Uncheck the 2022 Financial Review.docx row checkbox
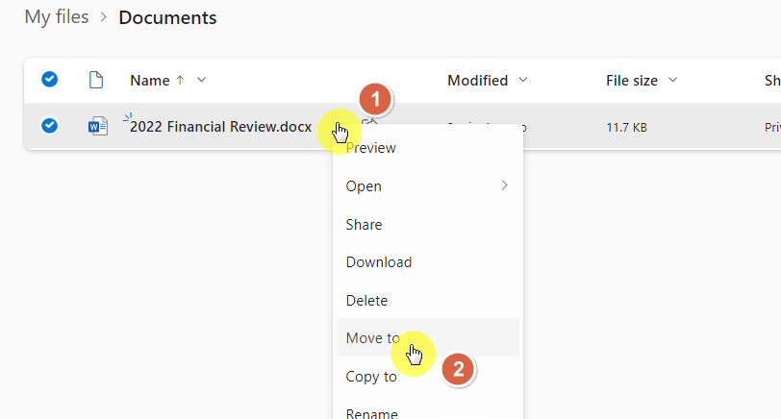The image size is (781, 419). 49,125
